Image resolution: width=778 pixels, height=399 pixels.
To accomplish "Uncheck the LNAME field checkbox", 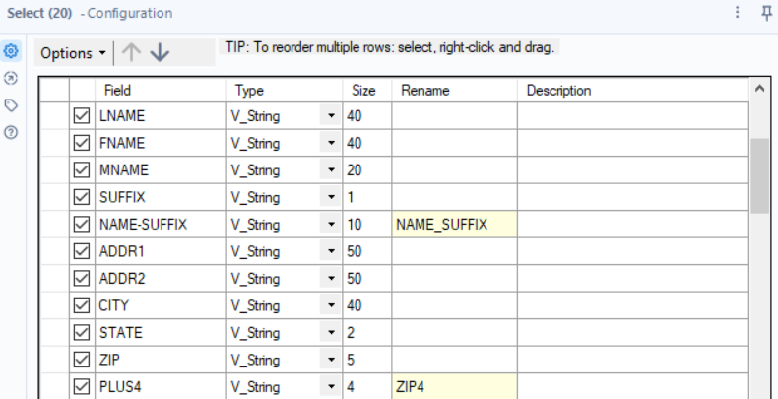I will (x=82, y=116).
